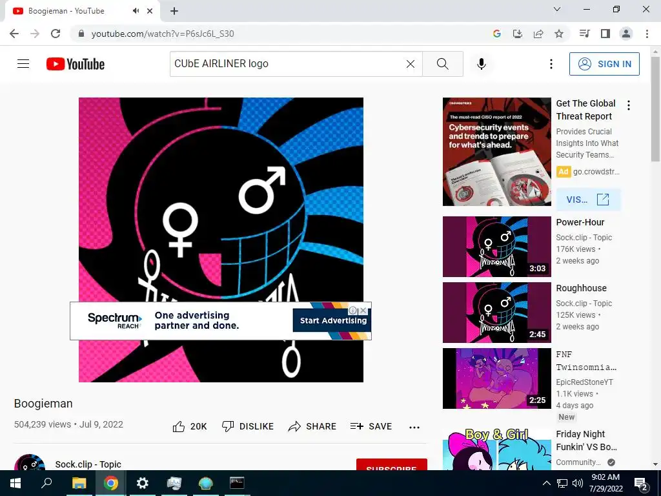Viewport: 661px width, 496px height.
Task: Mute the tab via the speaker icon
Action: point(136,11)
